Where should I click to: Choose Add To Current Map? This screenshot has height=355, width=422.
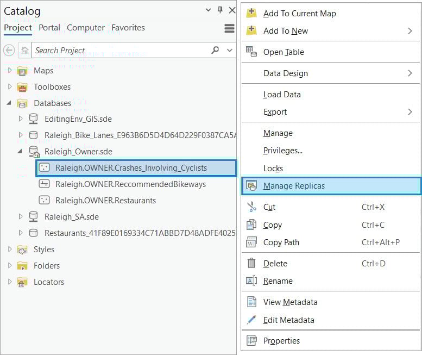coord(299,14)
